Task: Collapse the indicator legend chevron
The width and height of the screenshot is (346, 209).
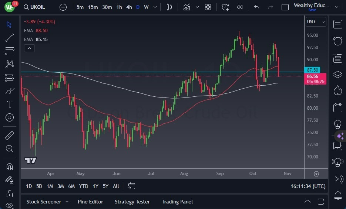Action: 29,48
